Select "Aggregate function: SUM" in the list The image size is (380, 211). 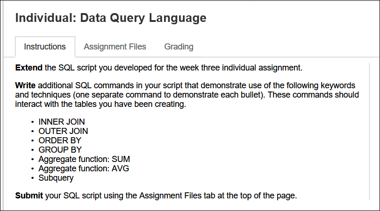[x=84, y=159]
